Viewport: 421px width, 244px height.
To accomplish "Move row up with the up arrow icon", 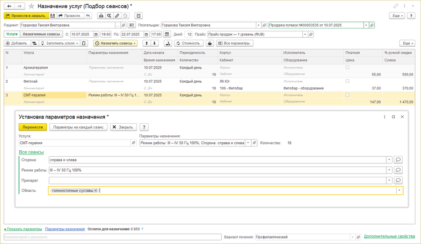I will click(146, 43).
